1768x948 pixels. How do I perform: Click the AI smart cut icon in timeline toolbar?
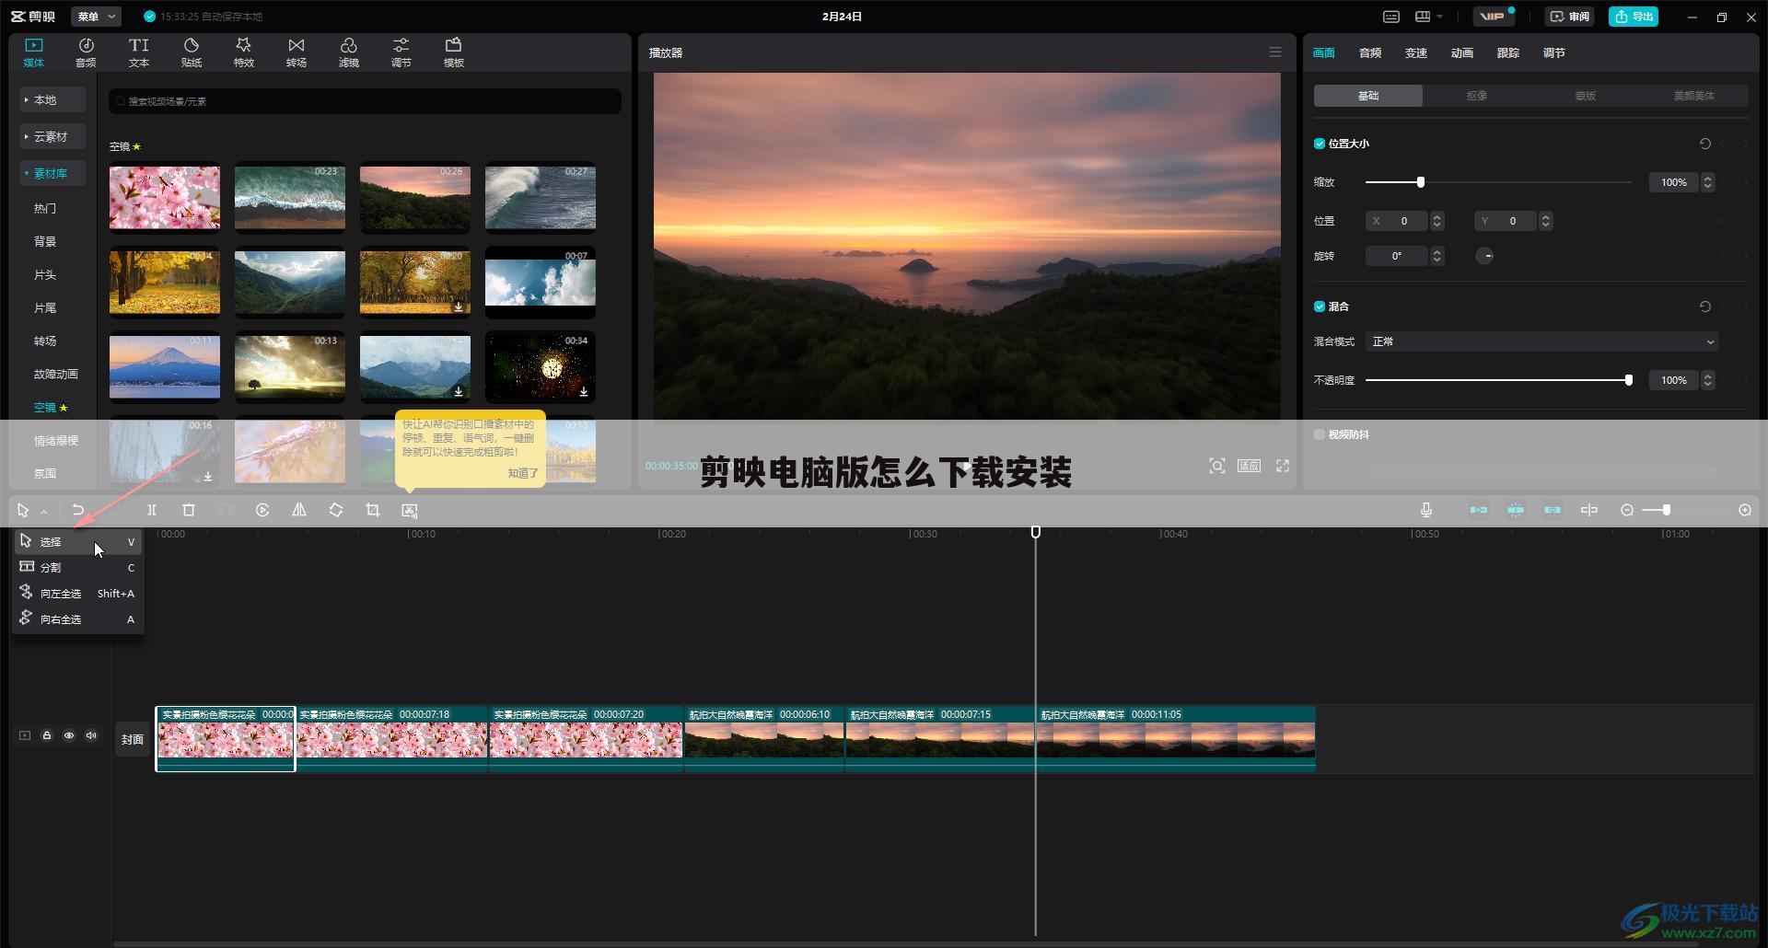pyautogui.click(x=410, y=510)
